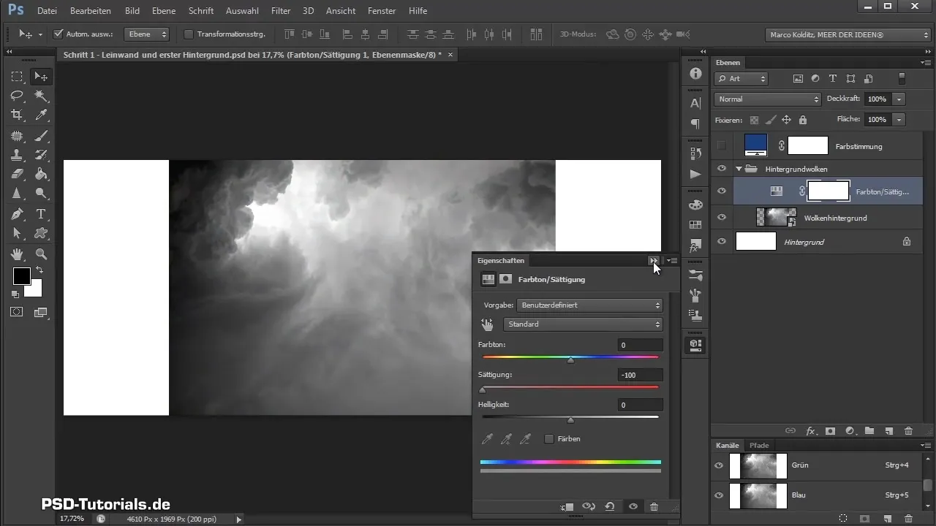
Task: Select the Hintergrund layer thumbnail
Action: (x=755, y=241)
